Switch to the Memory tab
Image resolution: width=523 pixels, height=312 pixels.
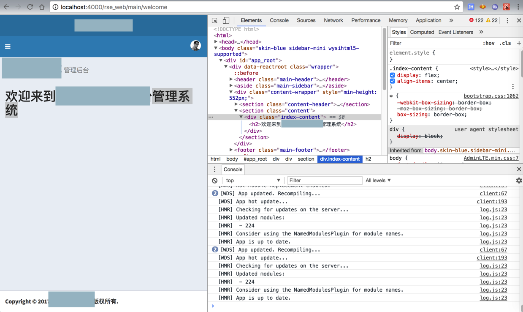(x=398, y=20)
